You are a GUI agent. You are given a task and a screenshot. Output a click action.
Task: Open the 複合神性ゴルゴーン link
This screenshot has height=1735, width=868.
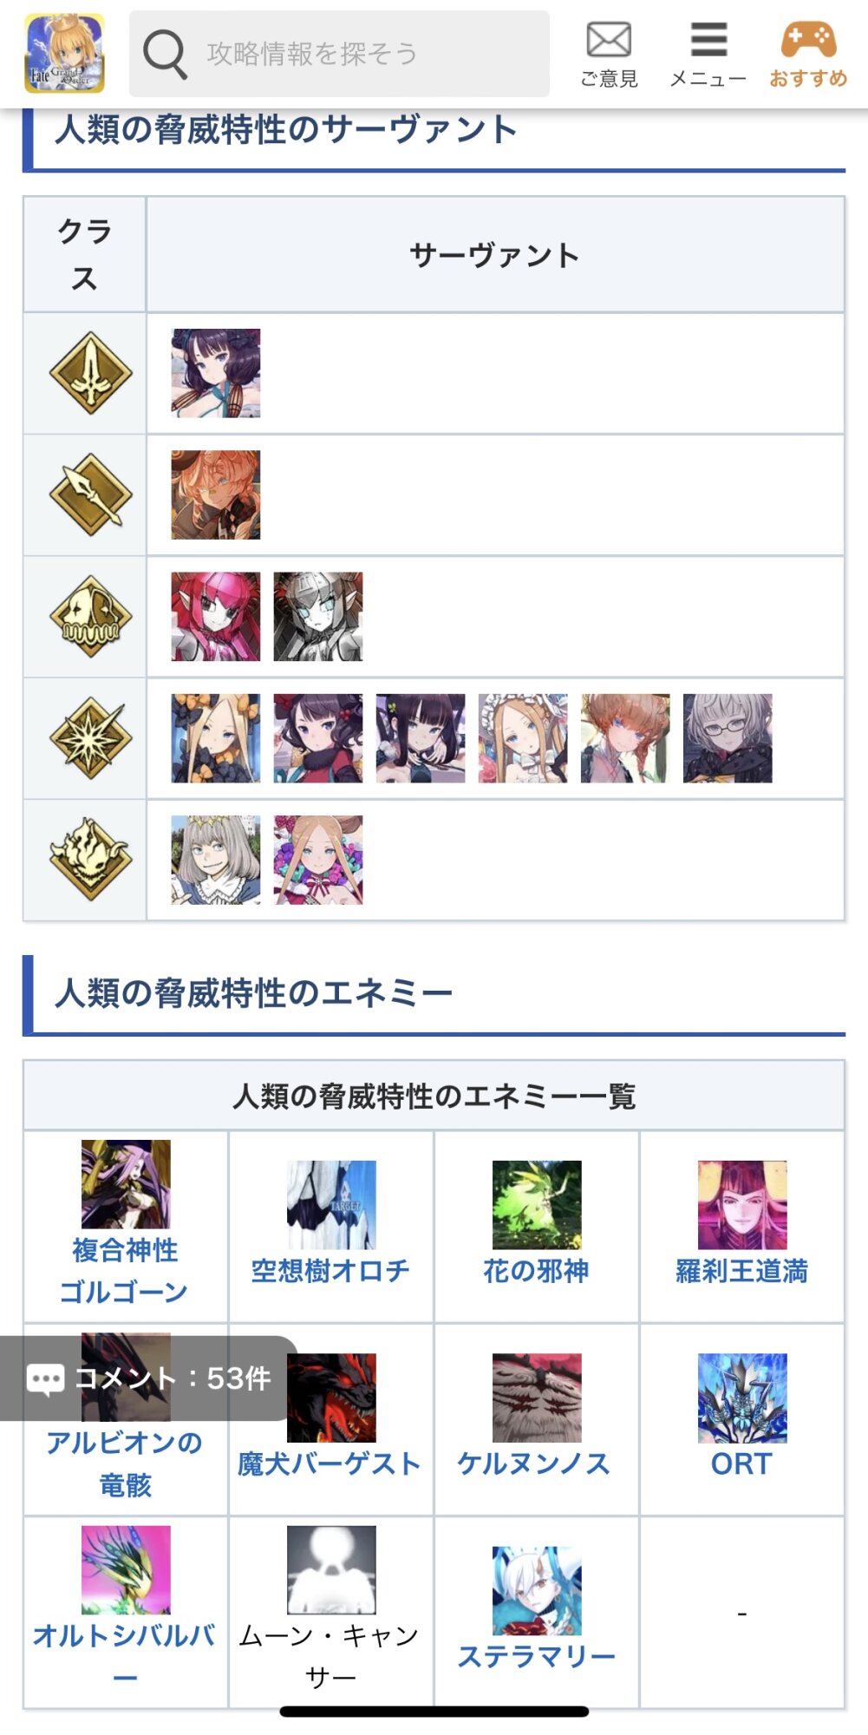pyautogui.click(x=126, y=1271)
